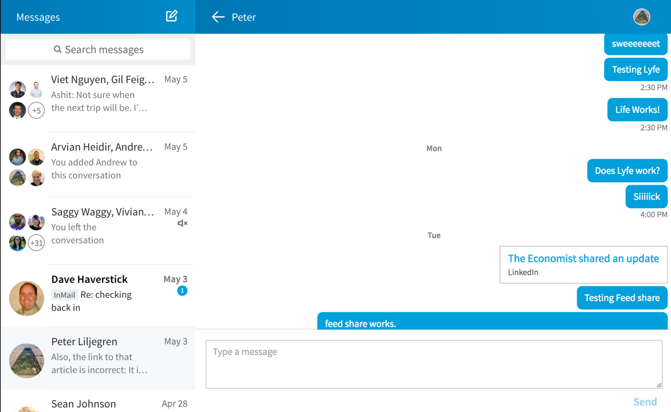Click the resize handle of message box
Image resolution: width=671 pixels, height=412 pixels.
tap(659, 385)
